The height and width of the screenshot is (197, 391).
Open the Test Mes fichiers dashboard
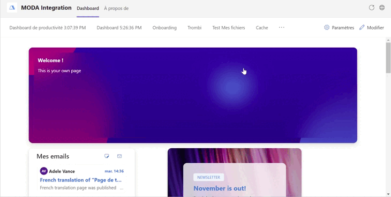tap(229, 28)
